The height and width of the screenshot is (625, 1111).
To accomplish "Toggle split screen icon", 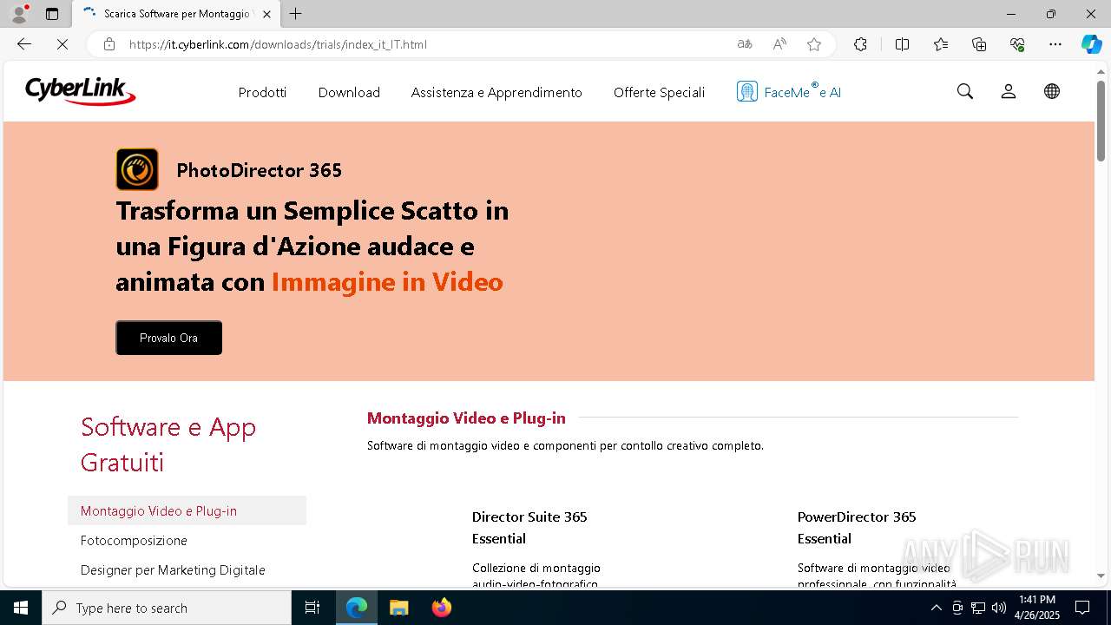I will (x=902, y=44).
